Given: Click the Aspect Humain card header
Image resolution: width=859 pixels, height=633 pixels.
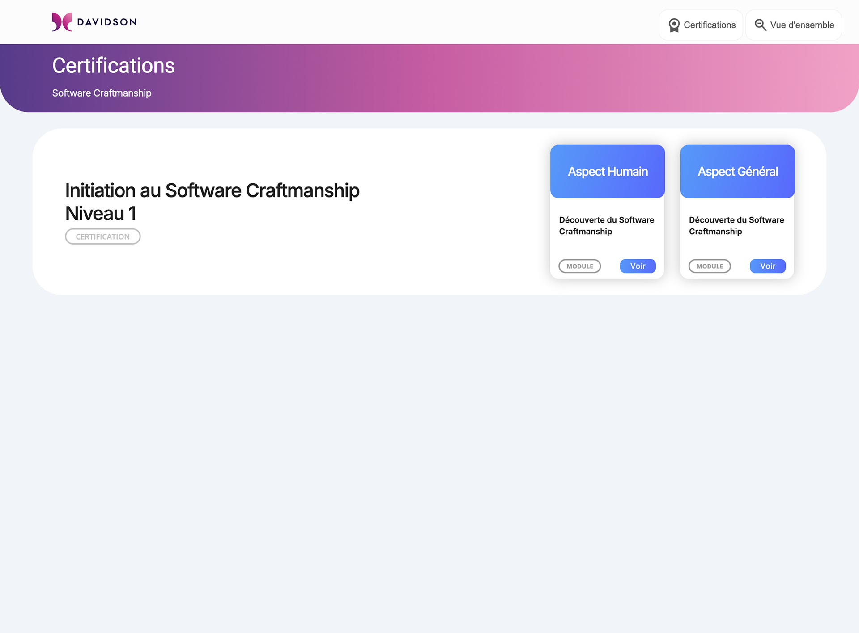Looking at the screenshot, I should (607, 171).
